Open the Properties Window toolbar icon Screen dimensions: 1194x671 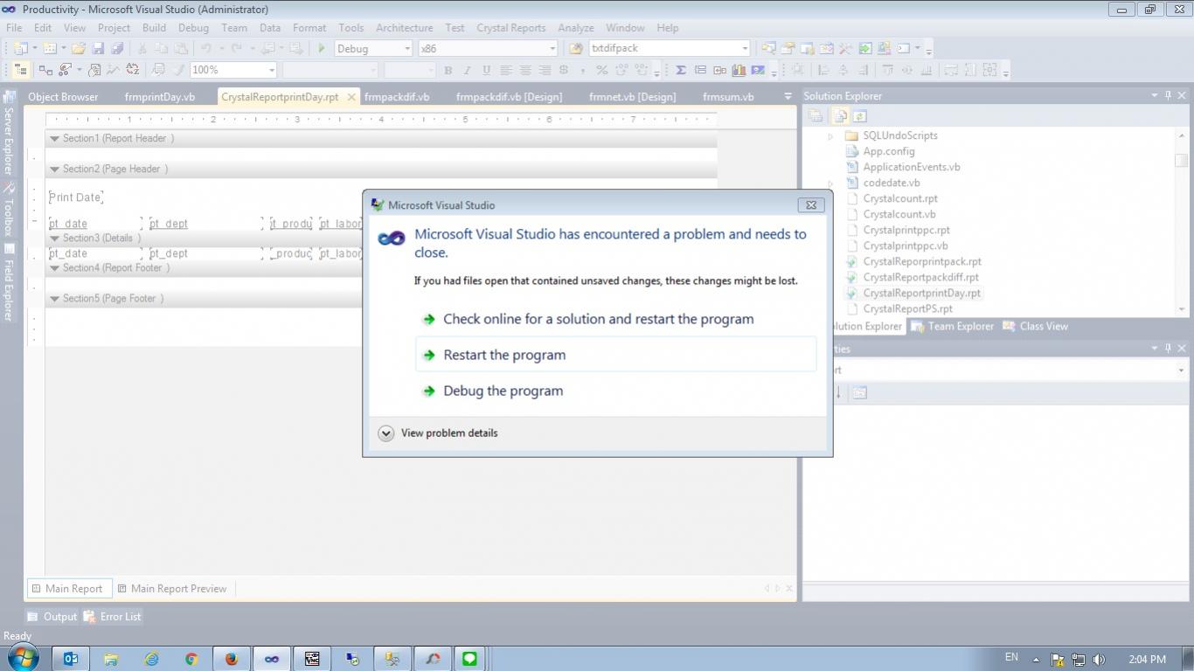(x=787, y=48)
